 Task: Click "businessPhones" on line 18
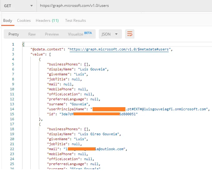pyautogui.click(x=64, y=129)
